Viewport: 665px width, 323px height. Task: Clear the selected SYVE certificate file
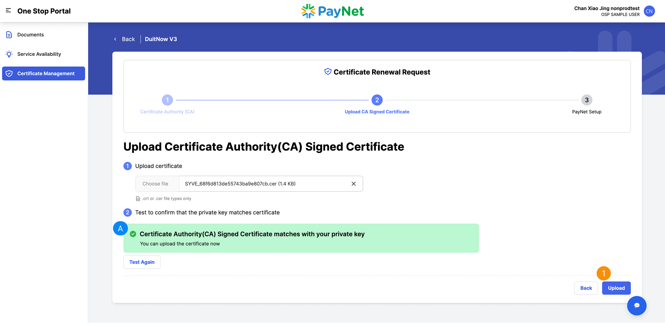pyautogui.click(x=354, y=183)
